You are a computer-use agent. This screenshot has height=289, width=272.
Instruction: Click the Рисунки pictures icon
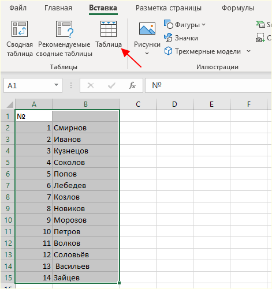[x=147, y=29]
